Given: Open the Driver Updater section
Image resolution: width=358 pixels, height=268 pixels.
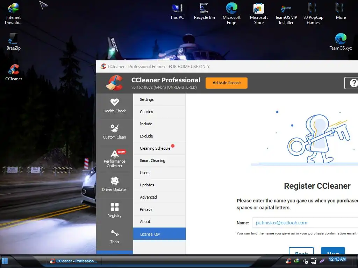Looking at the screenshot, I should pos(114,184).
